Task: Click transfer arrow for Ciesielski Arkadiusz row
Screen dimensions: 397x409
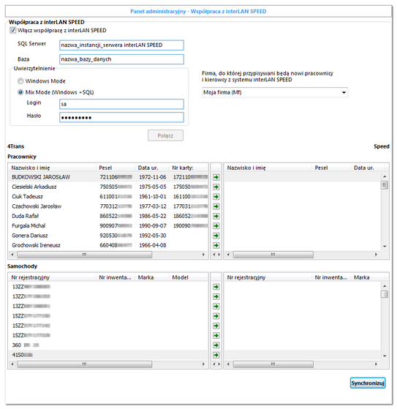Action: tap(216, 187)
